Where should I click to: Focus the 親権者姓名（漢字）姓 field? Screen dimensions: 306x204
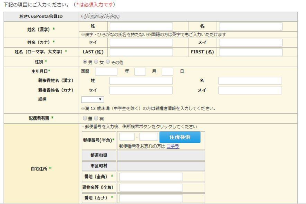point(141,81)
